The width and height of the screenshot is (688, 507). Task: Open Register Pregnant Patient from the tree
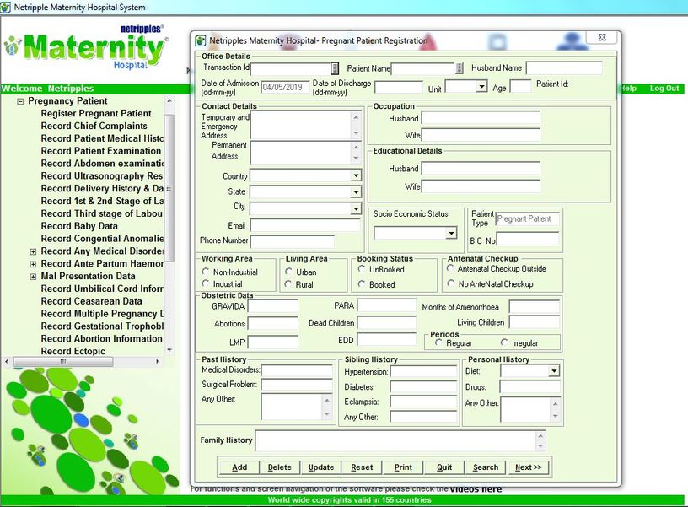[96, 113]
